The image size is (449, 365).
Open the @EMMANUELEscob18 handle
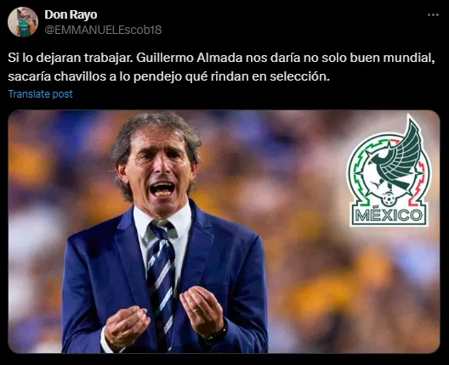[103, 30]
